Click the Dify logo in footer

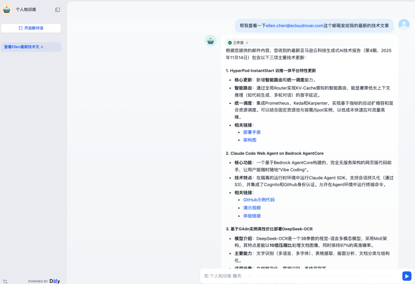point(55,281)
